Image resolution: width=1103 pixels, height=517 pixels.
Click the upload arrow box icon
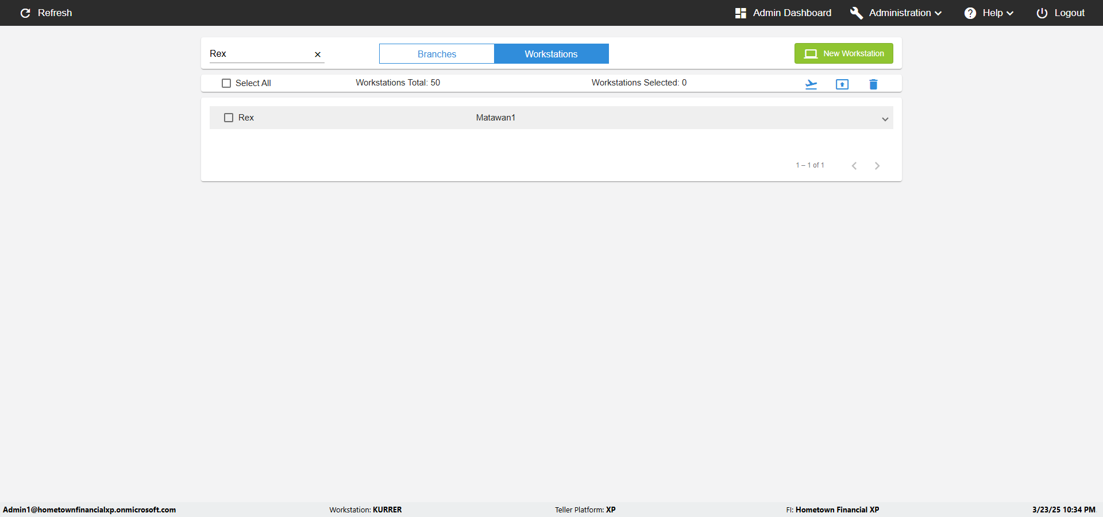842,84
